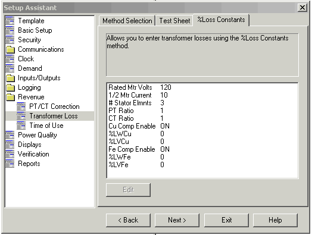
Task: Select the %LWCu row
Action: point(202,134)
